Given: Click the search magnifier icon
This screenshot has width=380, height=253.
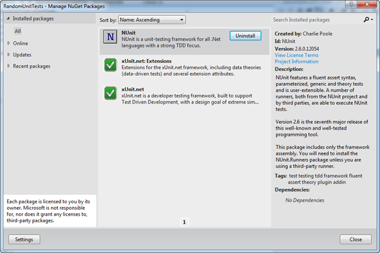Looking at the screenshot, I should coord(366,20).
